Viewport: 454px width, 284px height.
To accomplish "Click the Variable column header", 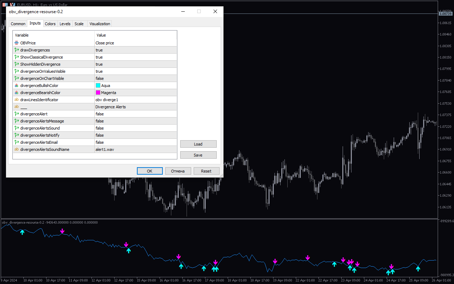I will 54,35.
